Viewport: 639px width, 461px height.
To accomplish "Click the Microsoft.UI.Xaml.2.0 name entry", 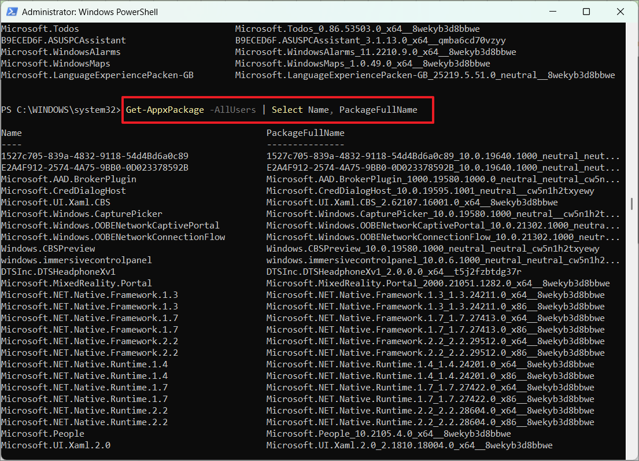I will pos(56,445).
